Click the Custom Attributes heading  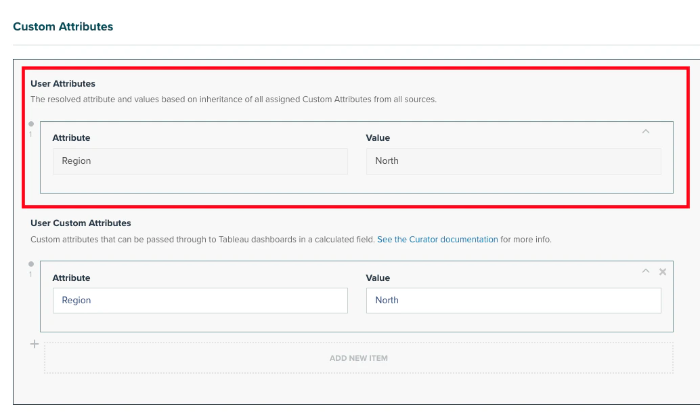pos(63,26)
